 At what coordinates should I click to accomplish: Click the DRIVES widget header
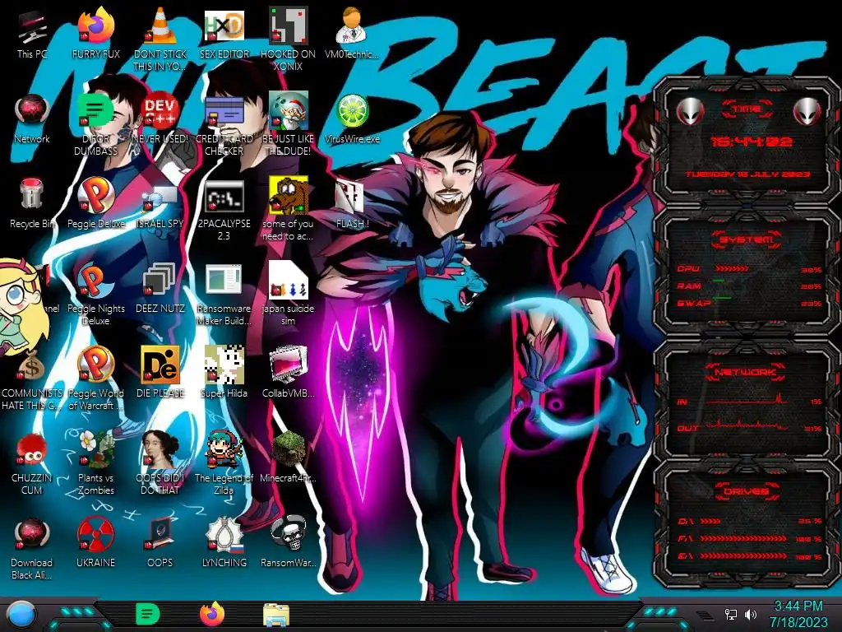pos(747,491)
